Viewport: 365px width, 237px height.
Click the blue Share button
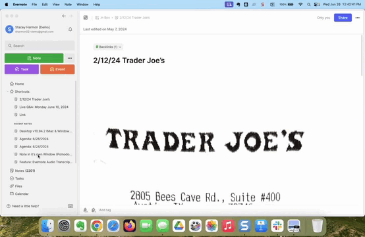[x=343, y=18]
